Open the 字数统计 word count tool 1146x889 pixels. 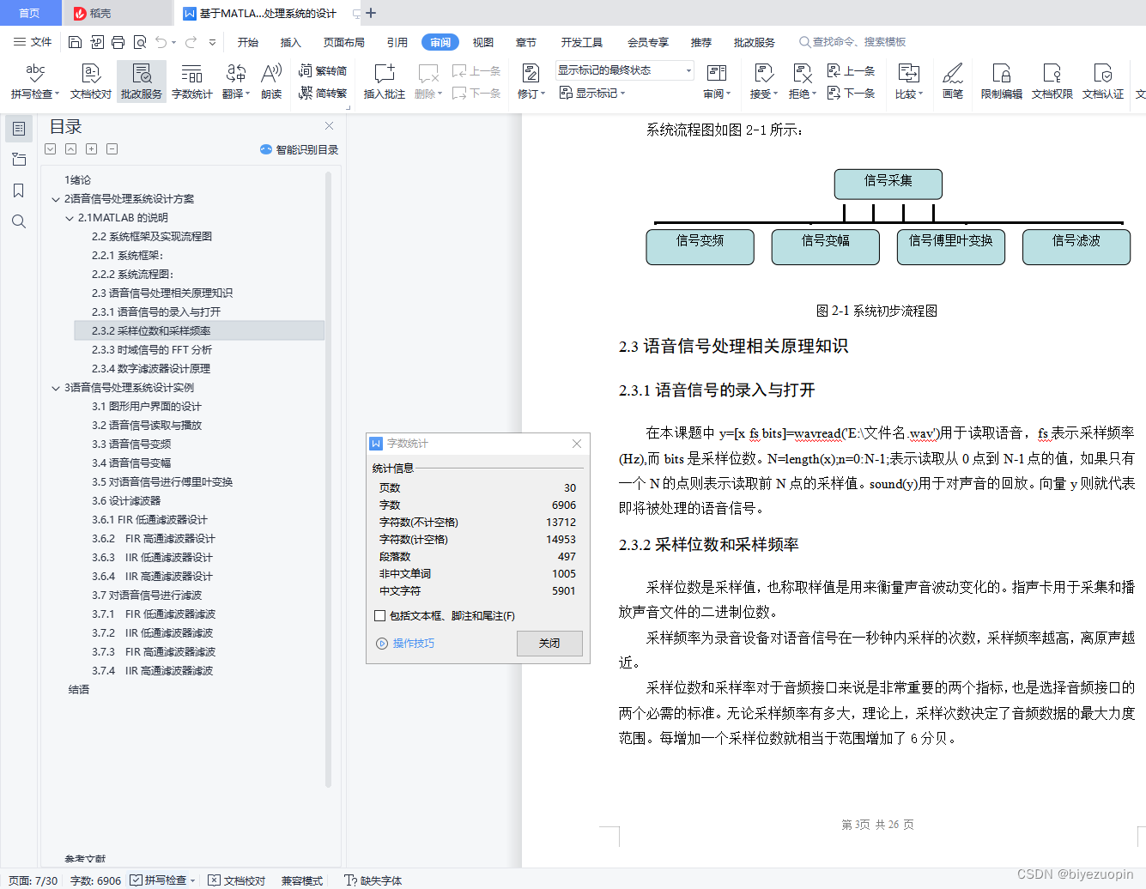191,82
